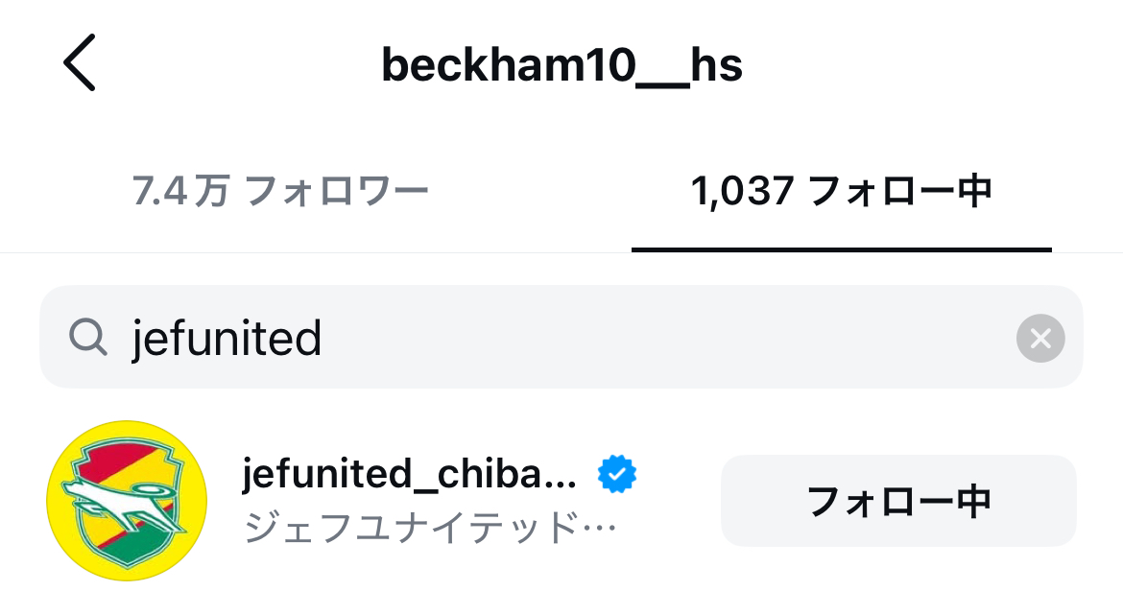Select the jefunited_chiba result row
This screenshot has height=591, width=1123.
pyautogui.click(x=561, y=501)
